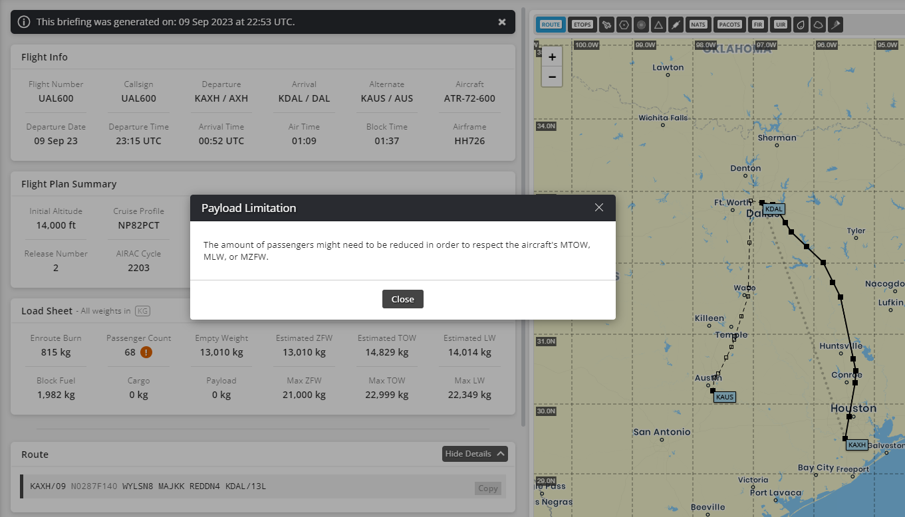This screenshot has width=905, height=517.
Task: Toggle the circular NDB navaid layer
Action: point(641,25)
